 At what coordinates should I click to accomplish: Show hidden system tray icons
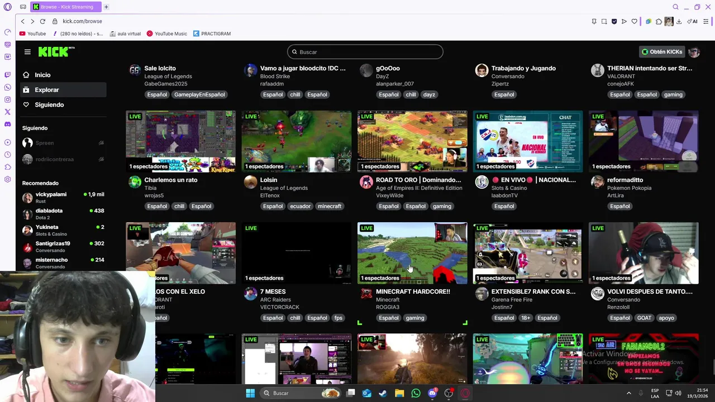point(628,393)
